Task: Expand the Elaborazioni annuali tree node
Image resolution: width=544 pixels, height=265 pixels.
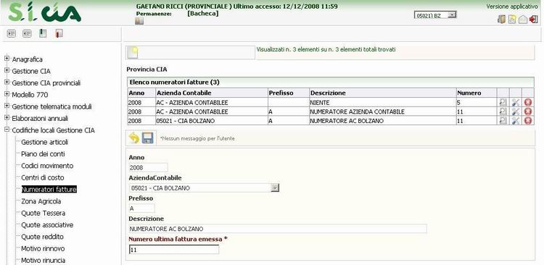Action: pos(7,118)
